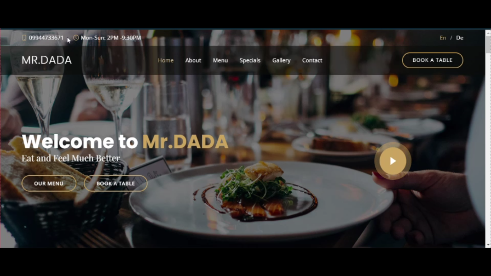This screenshot has width=491, height=276.
Task: Open the Menu nav link
Action: point(220,60)
